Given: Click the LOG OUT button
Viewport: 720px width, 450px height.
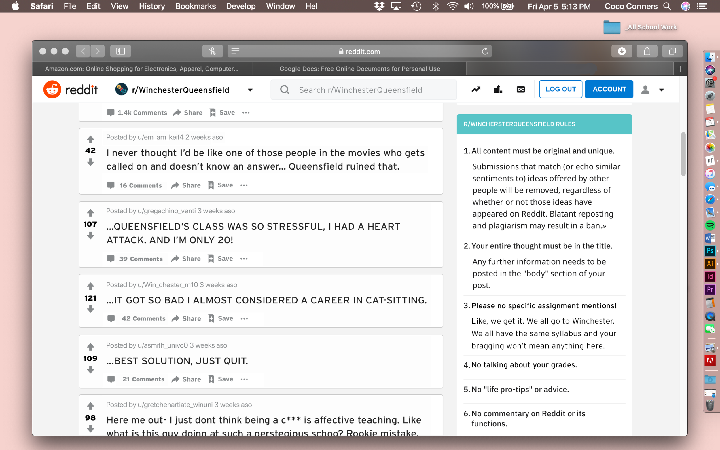Looking at the screenshot, I should [560, 89].
